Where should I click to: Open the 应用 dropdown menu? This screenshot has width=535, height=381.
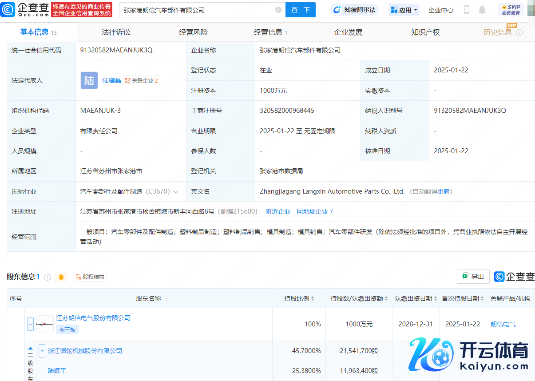(404, 10)
